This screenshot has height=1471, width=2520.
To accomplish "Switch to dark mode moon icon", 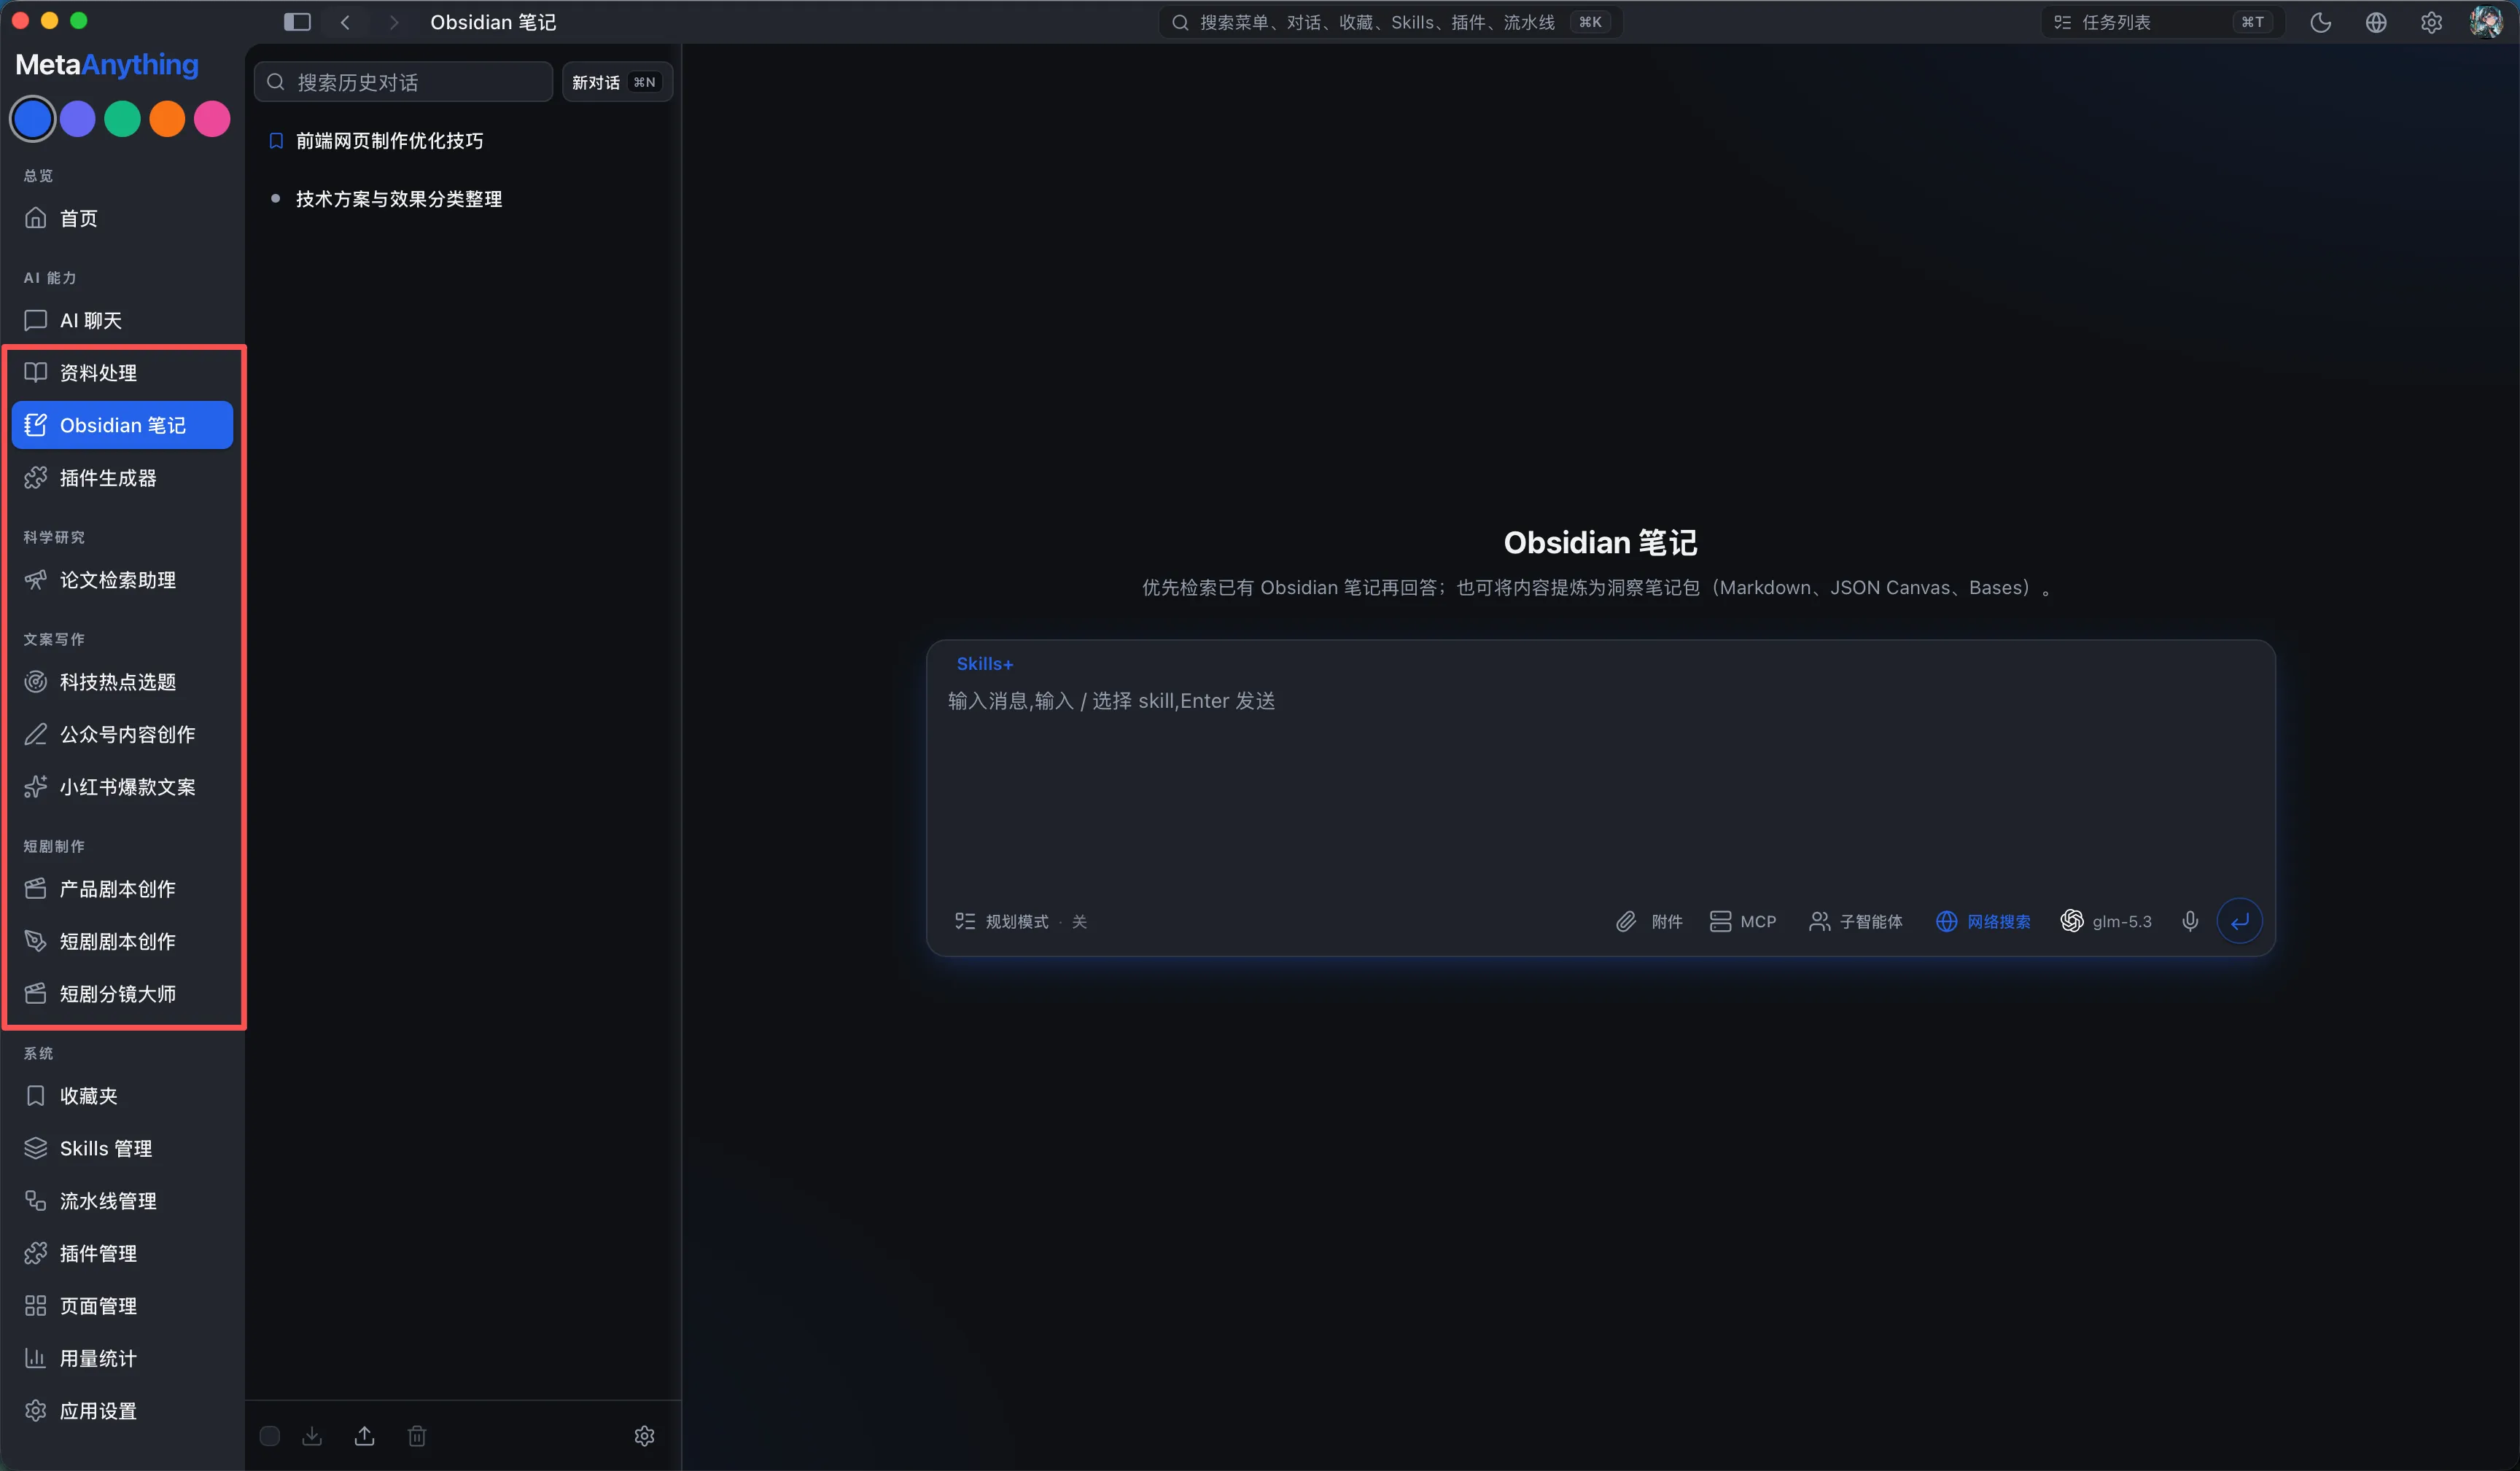I will [2320, 22].
